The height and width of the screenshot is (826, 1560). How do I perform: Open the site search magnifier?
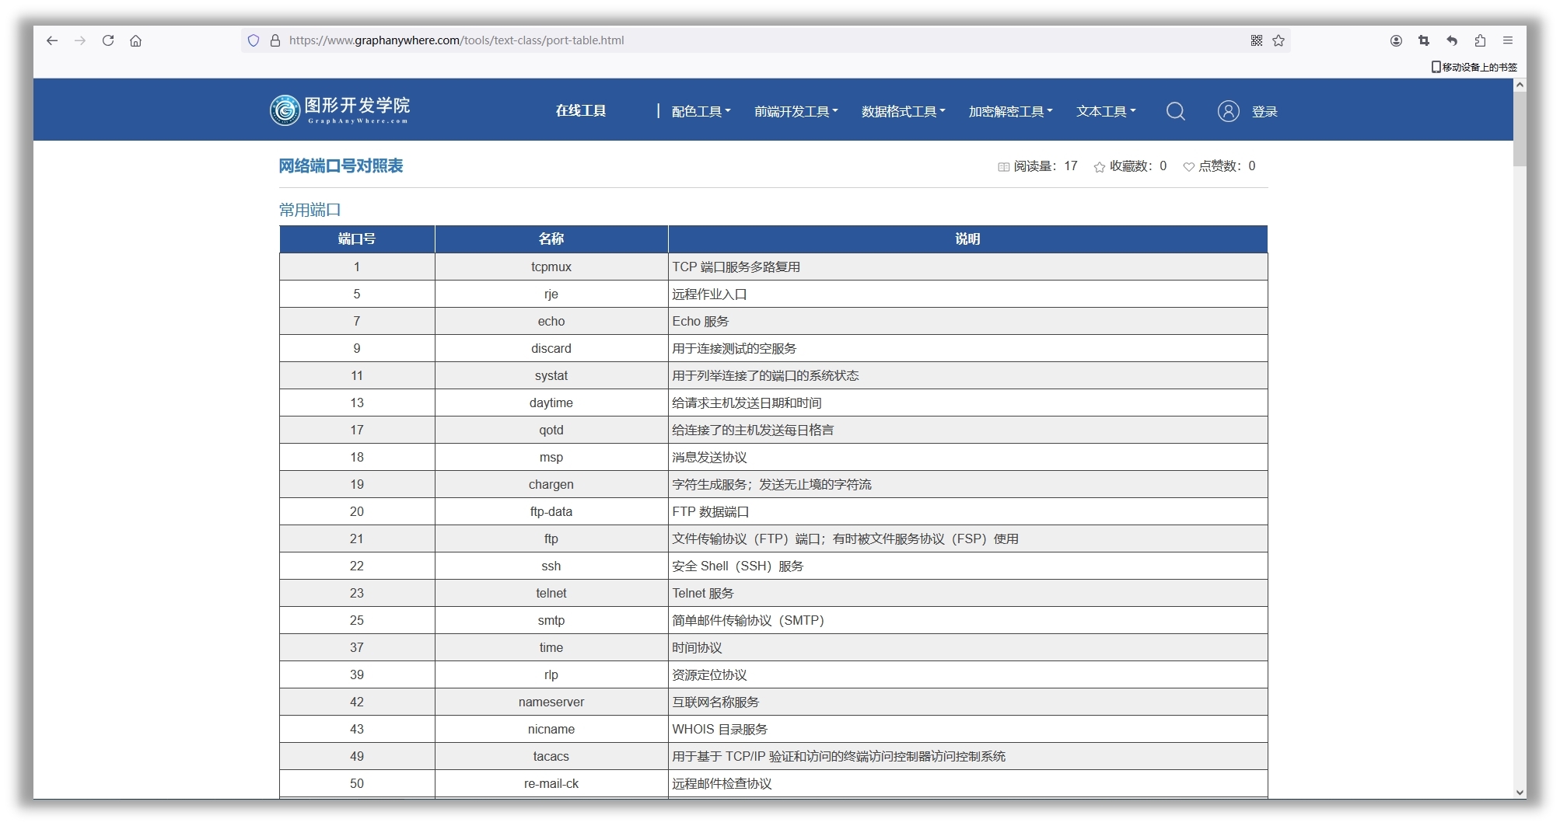click(x=1176, y=111)
